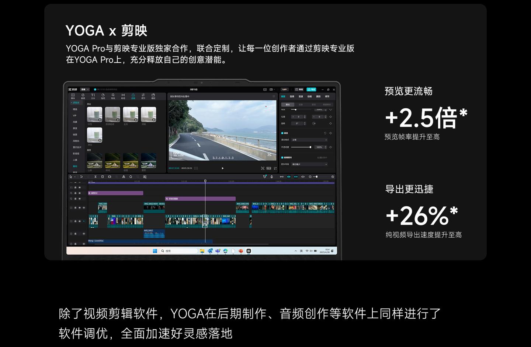Screen dimensions: 531x347
Task: Select 夜景 in the filter category list
Action: pyautogui.click(x=75, y=134)
